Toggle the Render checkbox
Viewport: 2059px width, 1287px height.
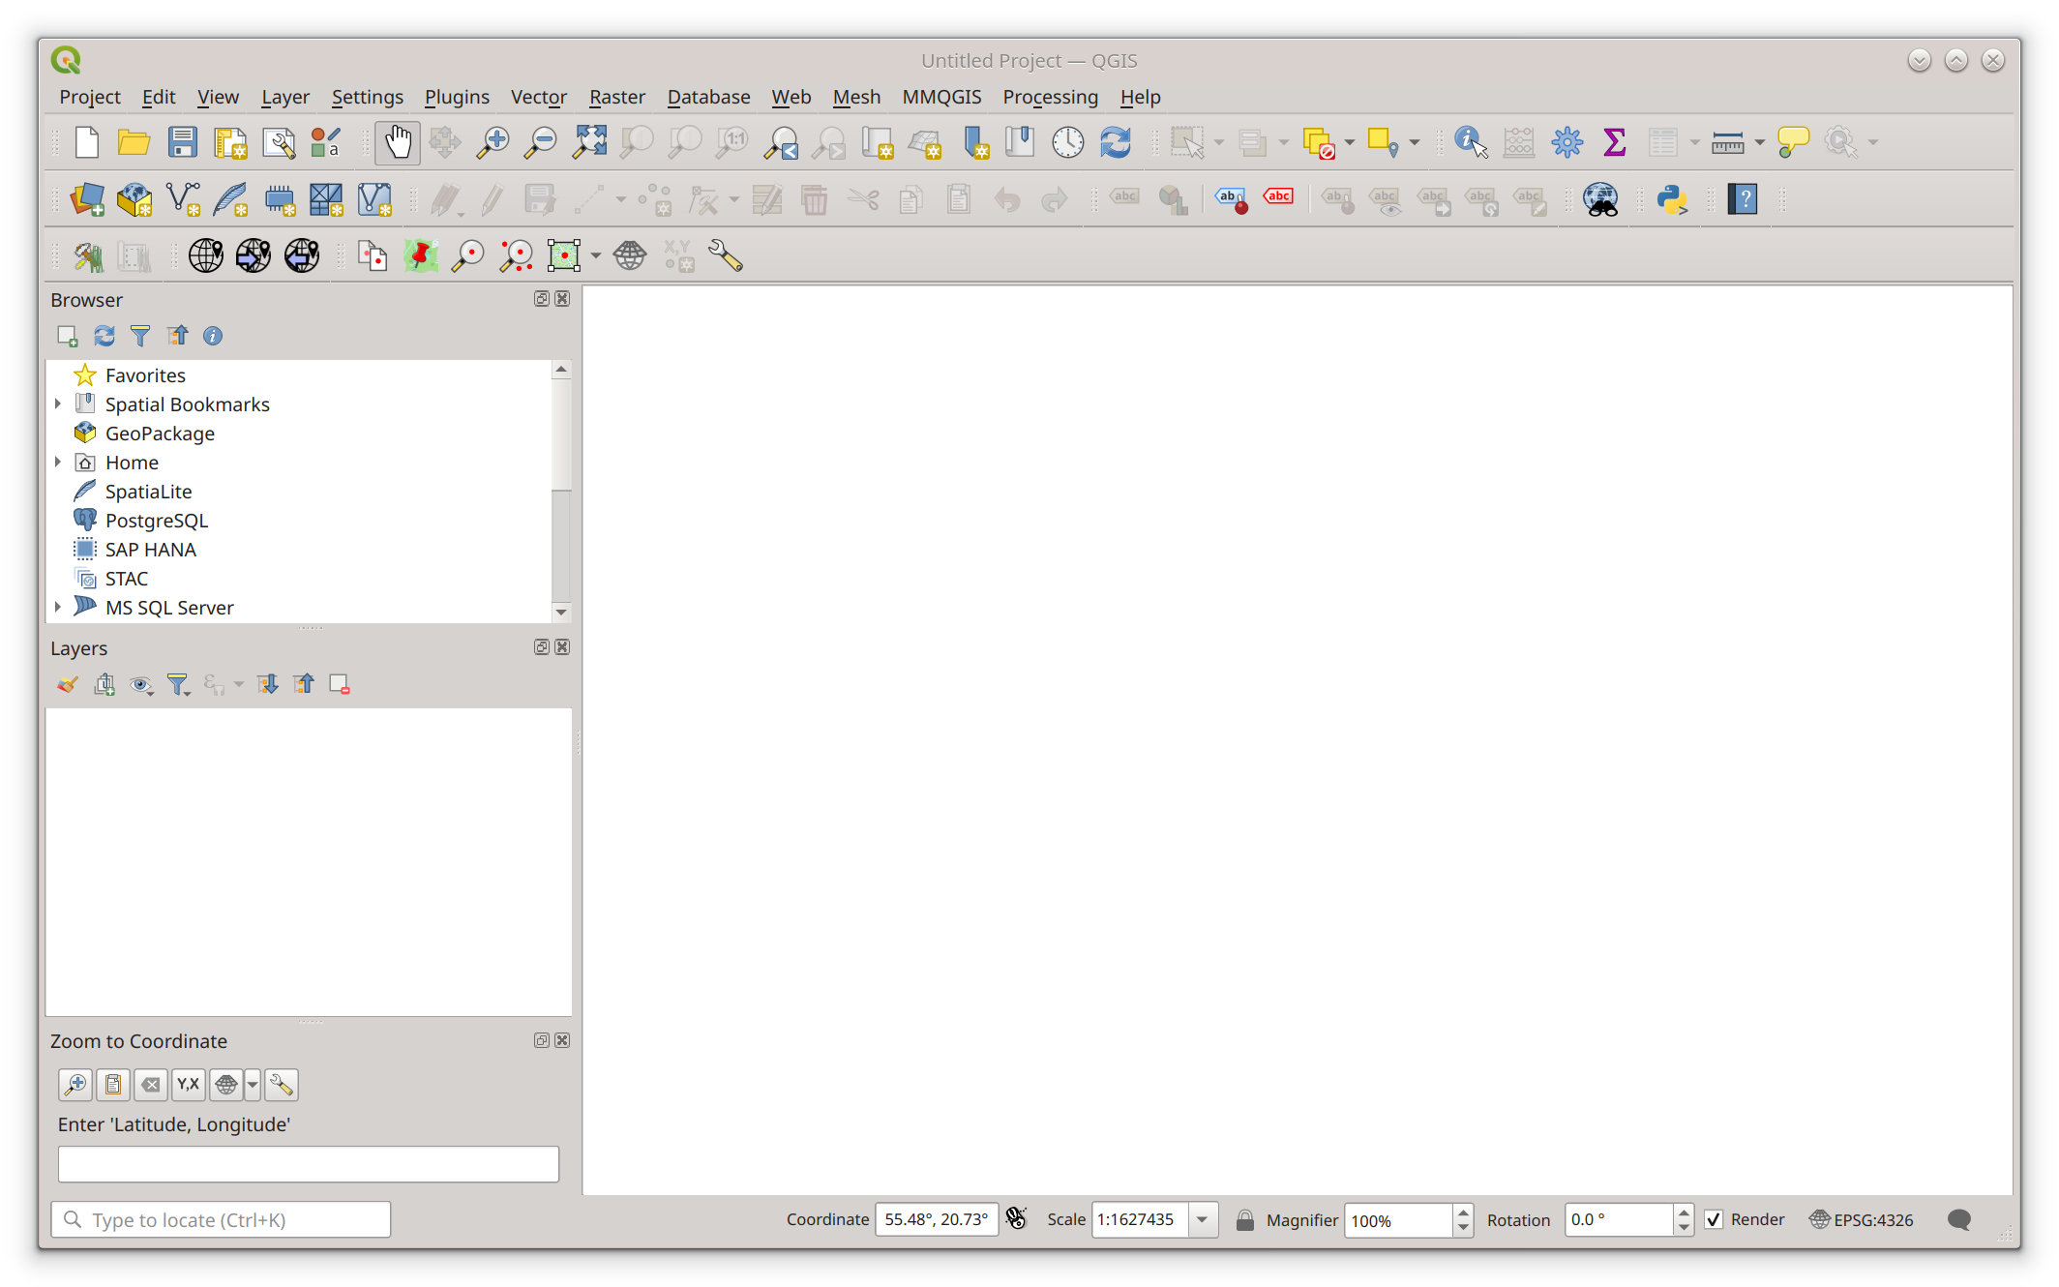[x=1714, y=1219]
